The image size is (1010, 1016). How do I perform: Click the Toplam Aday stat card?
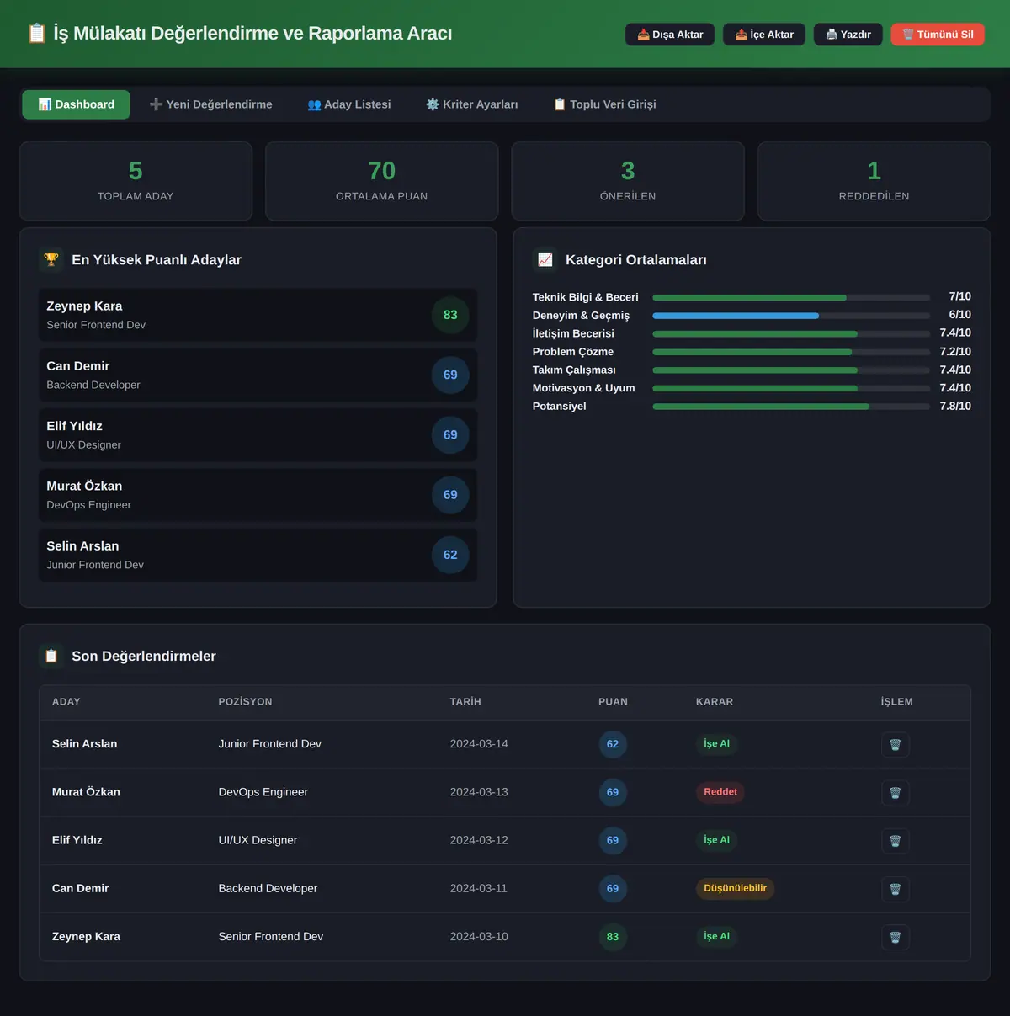[136, 181]
